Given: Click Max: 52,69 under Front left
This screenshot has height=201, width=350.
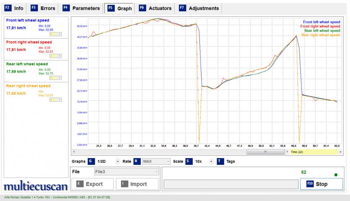Looking at the screenshot, I should 46,30.
